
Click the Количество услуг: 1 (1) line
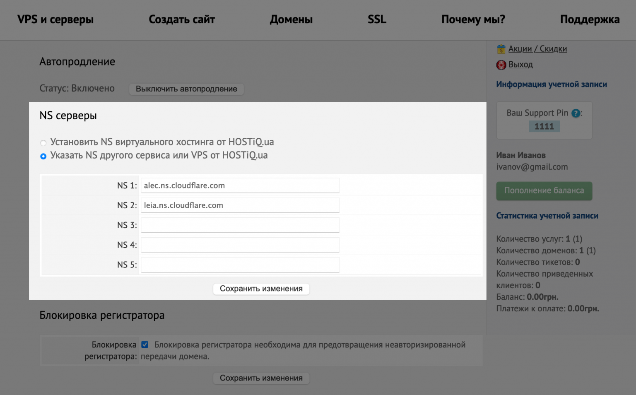pyautogui.click(x=539, y=239)
